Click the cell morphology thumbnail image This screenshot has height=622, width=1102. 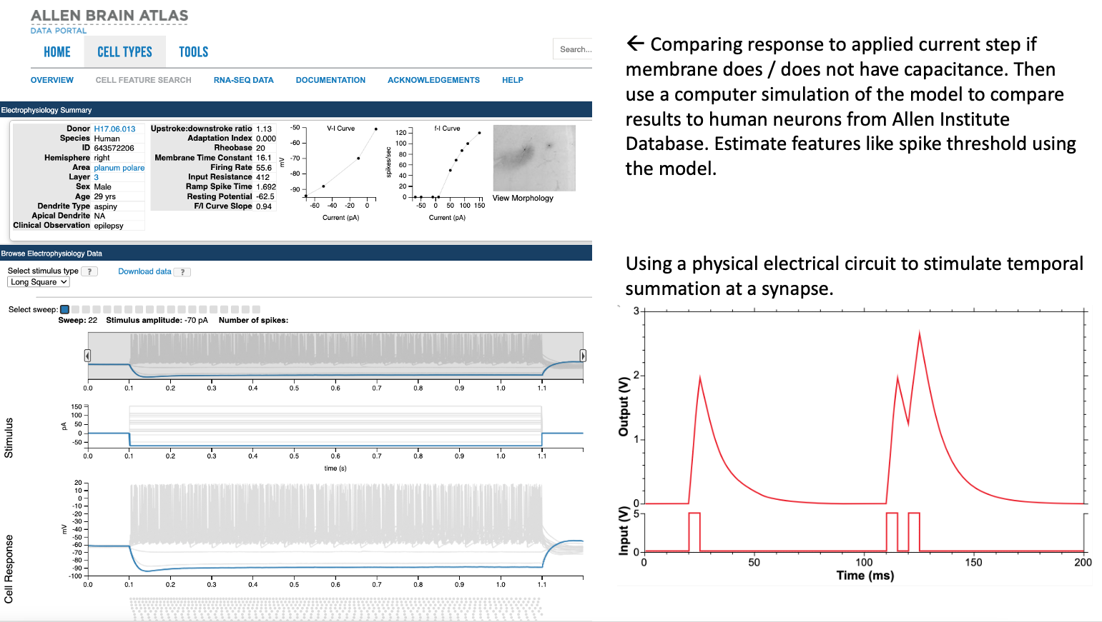(x=534, y=158)
